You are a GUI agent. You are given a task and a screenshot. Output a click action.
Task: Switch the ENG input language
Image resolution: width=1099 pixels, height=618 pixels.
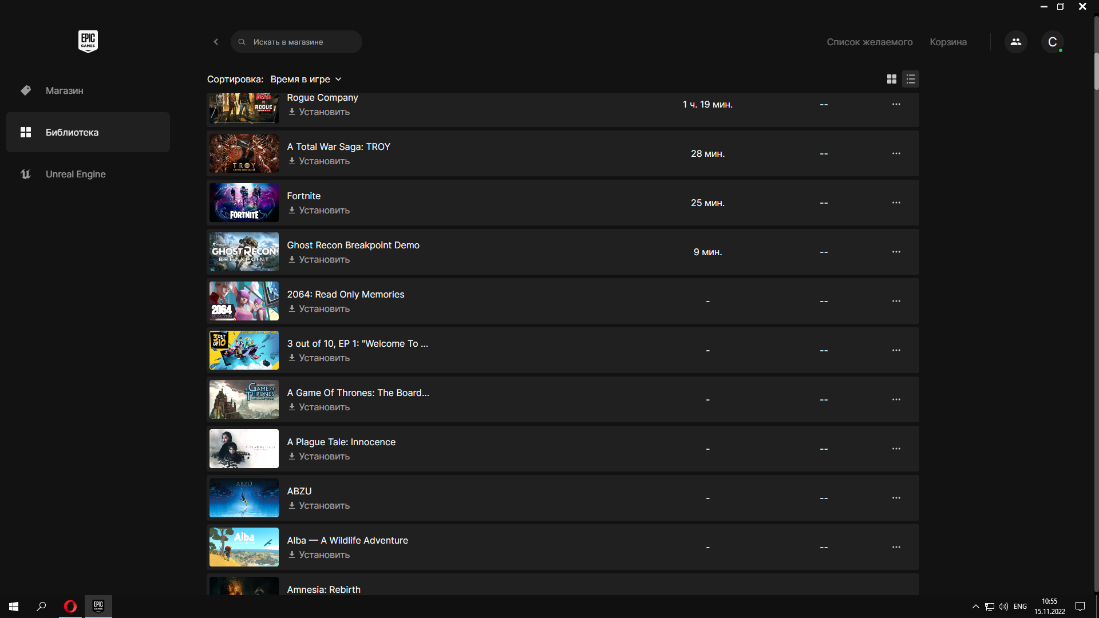1020,607
